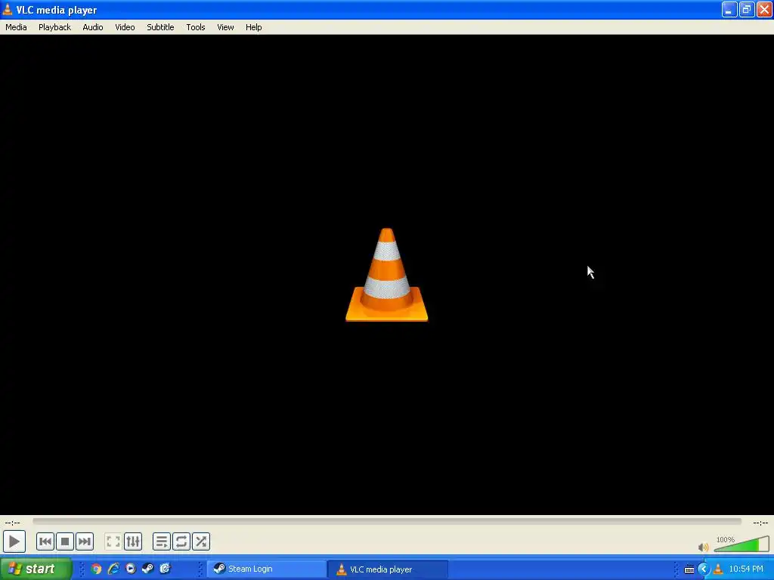Click the large VLC cone logo
774x580 pixels.
[386, 275]
